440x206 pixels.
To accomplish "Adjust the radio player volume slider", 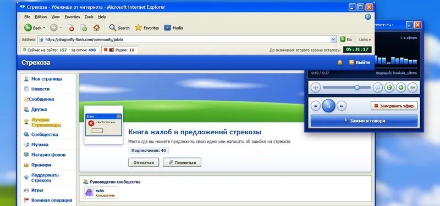I will pos(347,88).
